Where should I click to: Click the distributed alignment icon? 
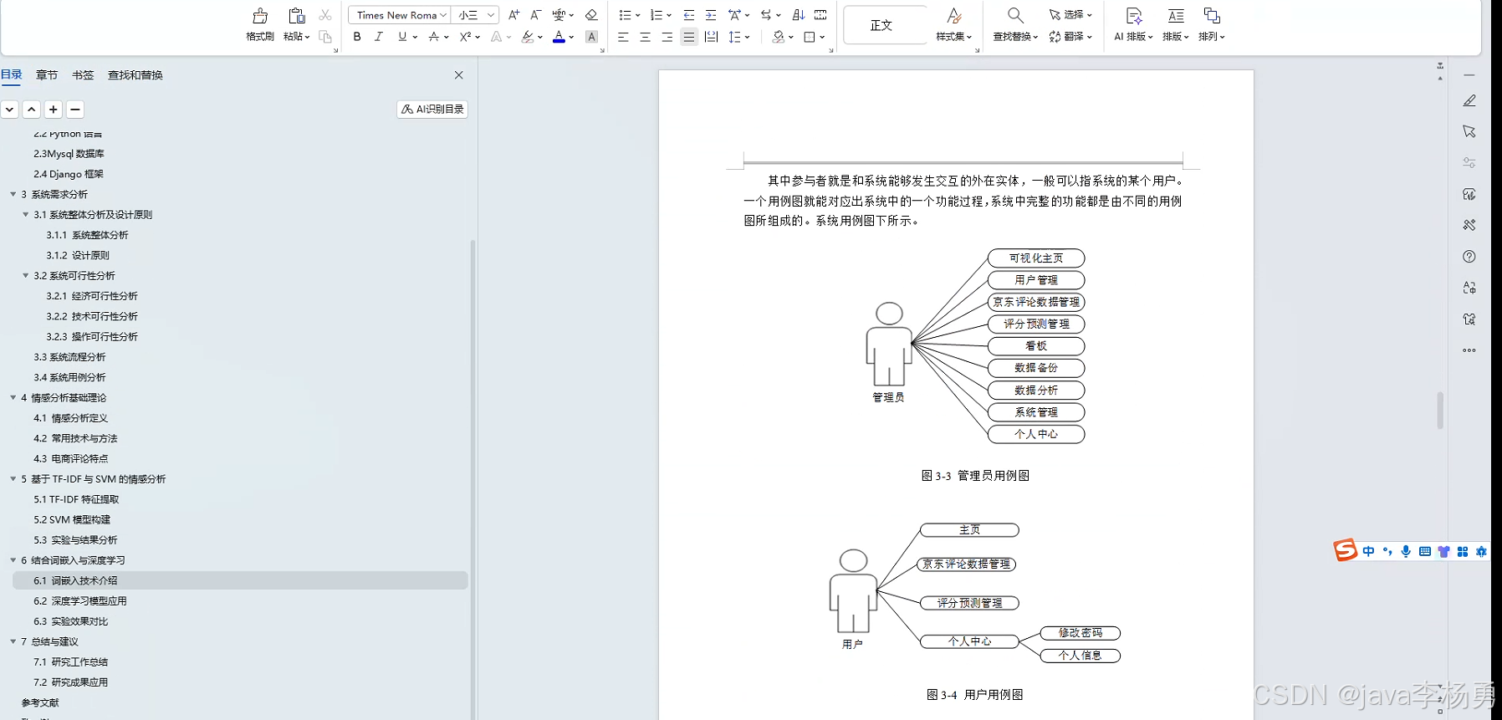tap(711, 37)
